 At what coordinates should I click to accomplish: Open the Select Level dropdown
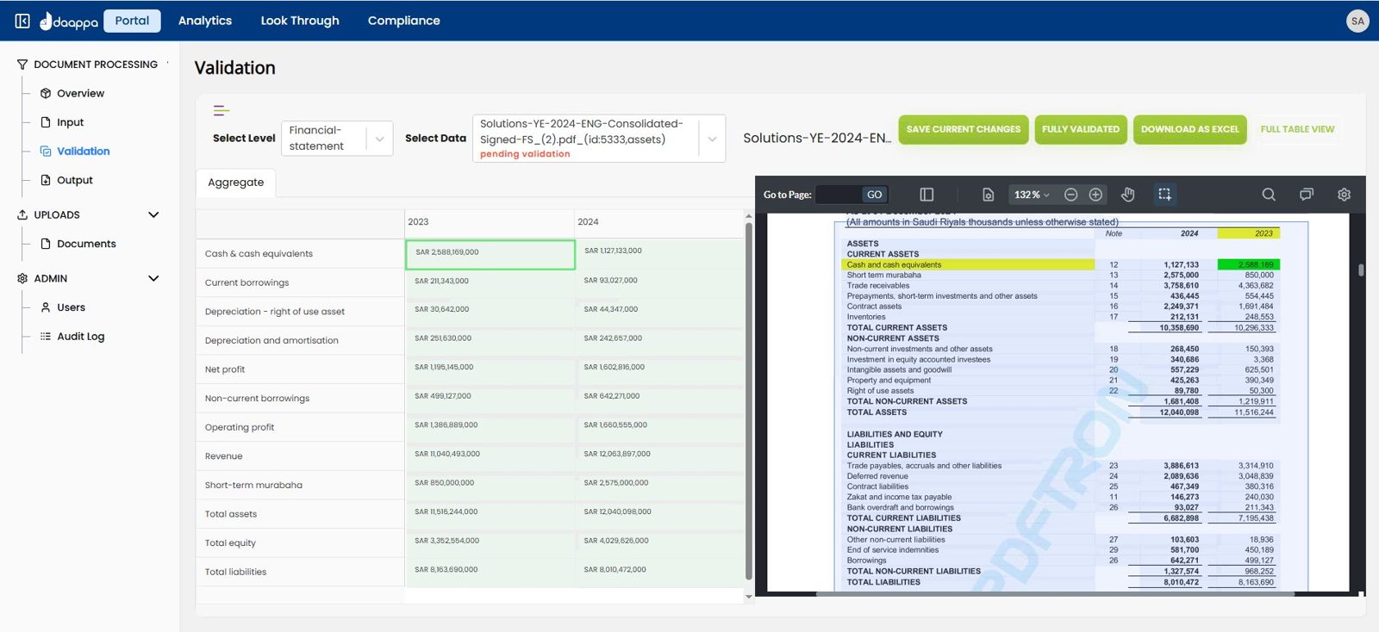pos(337,138)
